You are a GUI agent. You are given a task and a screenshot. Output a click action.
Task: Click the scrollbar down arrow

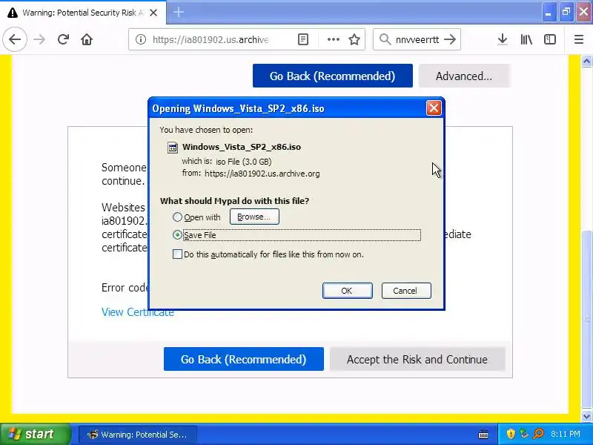point(586,417)
